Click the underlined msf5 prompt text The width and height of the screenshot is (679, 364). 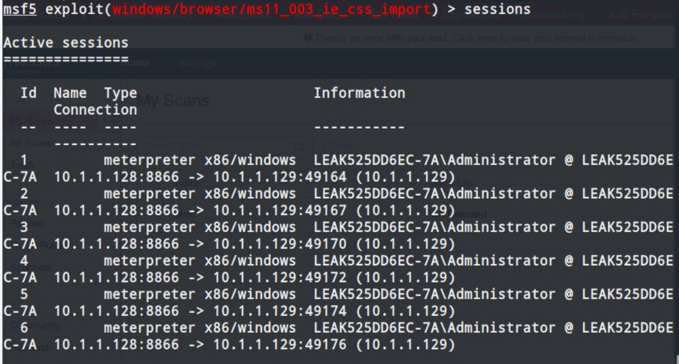point(21,10)
